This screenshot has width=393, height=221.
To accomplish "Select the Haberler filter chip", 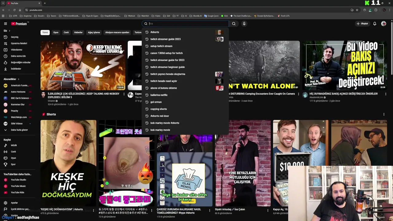I will [x=78, y=32].
